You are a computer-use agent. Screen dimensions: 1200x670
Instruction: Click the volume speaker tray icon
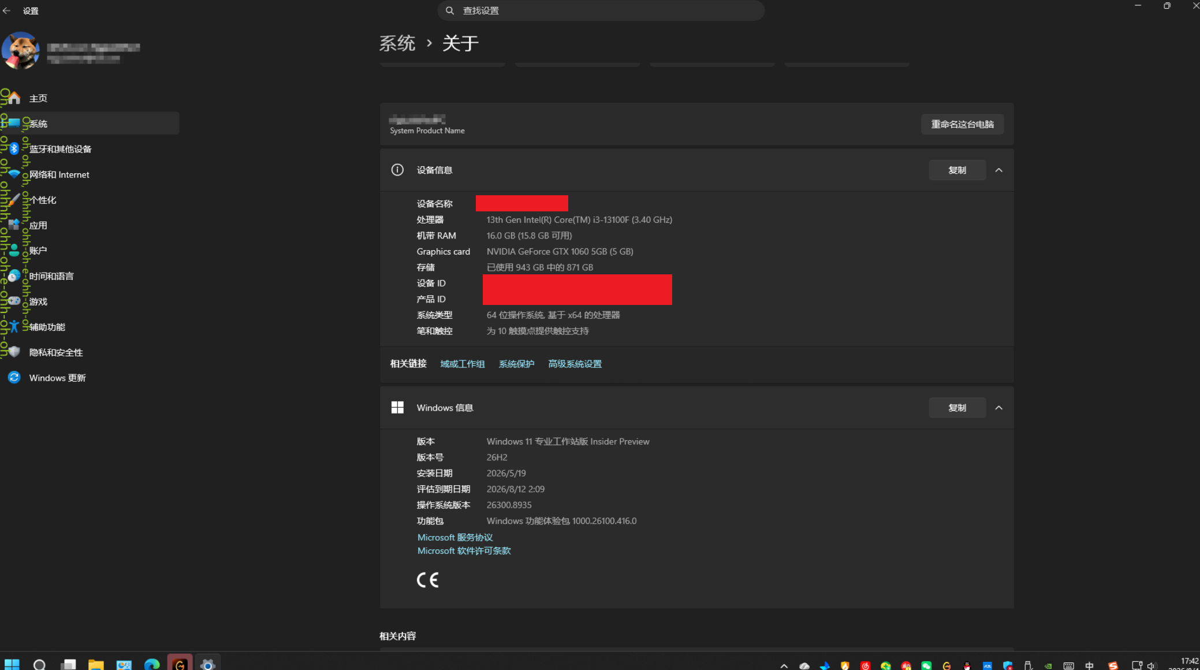1150,665
